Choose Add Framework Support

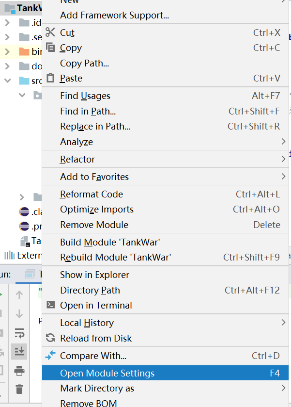[x=165, y=16]
